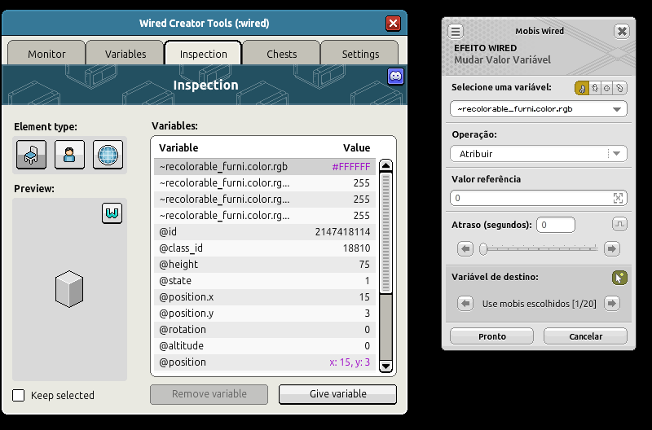Click the Give variable button
652x430 pixels.
point(337,394)
